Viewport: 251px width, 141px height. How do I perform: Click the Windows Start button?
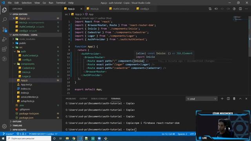click(3, 138)
